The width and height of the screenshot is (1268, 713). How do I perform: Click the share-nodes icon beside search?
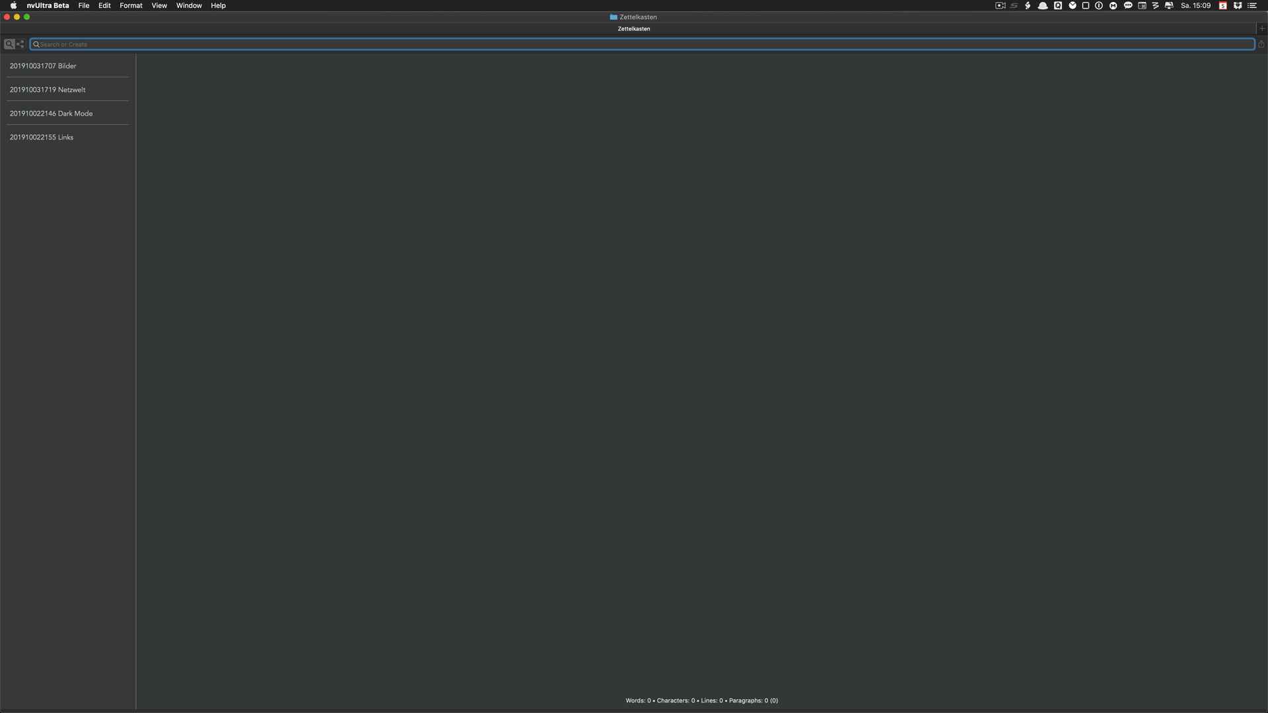[20, 44]
